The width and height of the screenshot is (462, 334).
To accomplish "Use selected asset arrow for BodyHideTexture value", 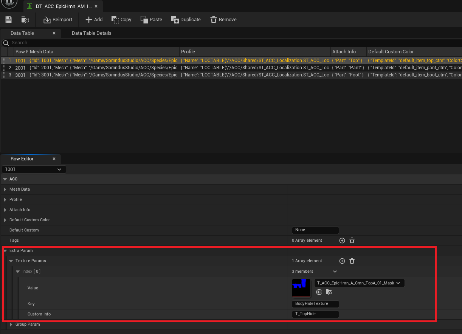I will (x=319, y=292).
